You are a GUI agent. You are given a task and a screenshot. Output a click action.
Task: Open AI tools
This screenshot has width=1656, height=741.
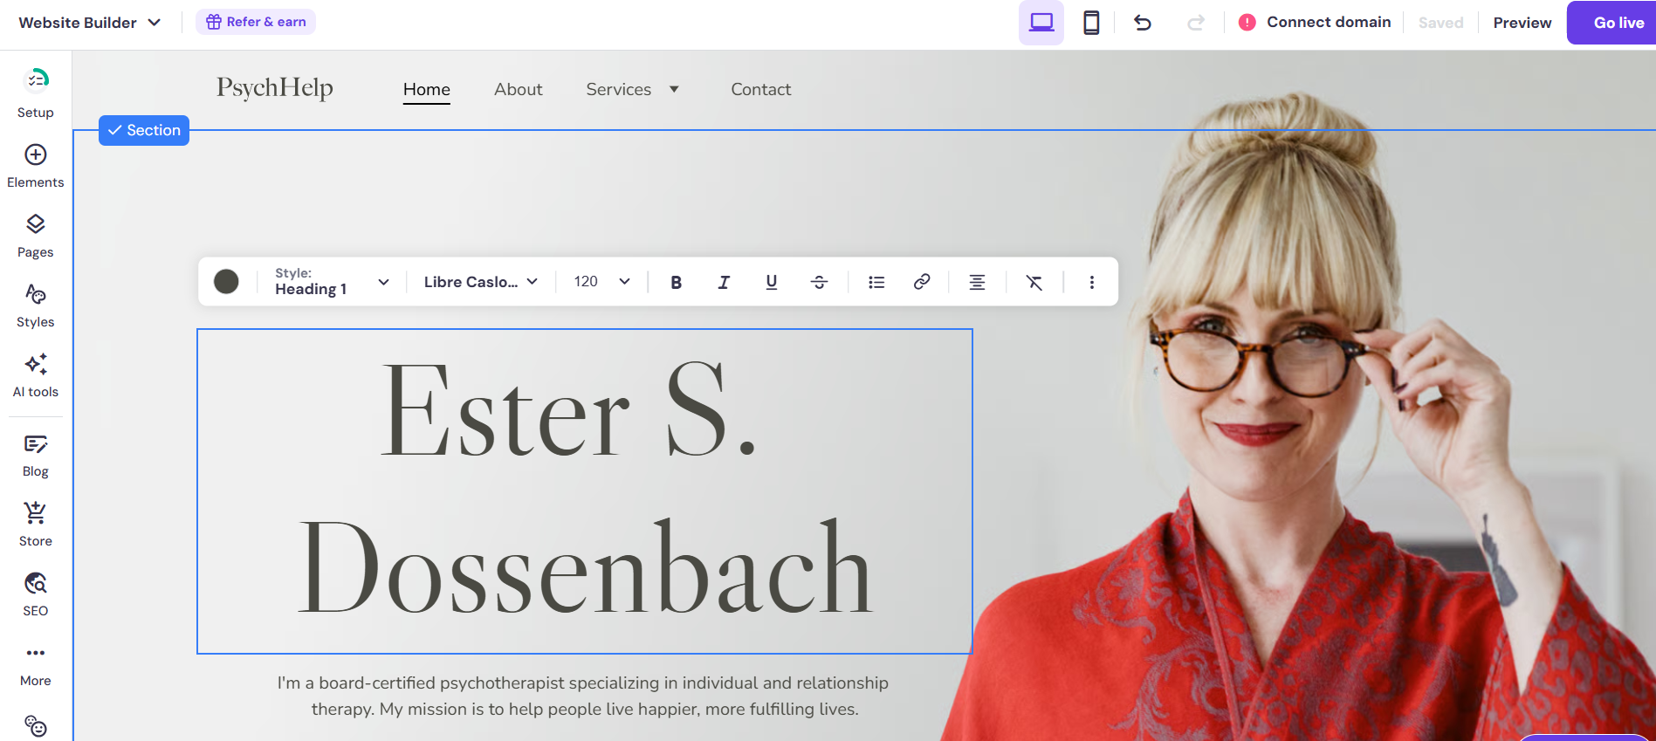pos(36,375)
